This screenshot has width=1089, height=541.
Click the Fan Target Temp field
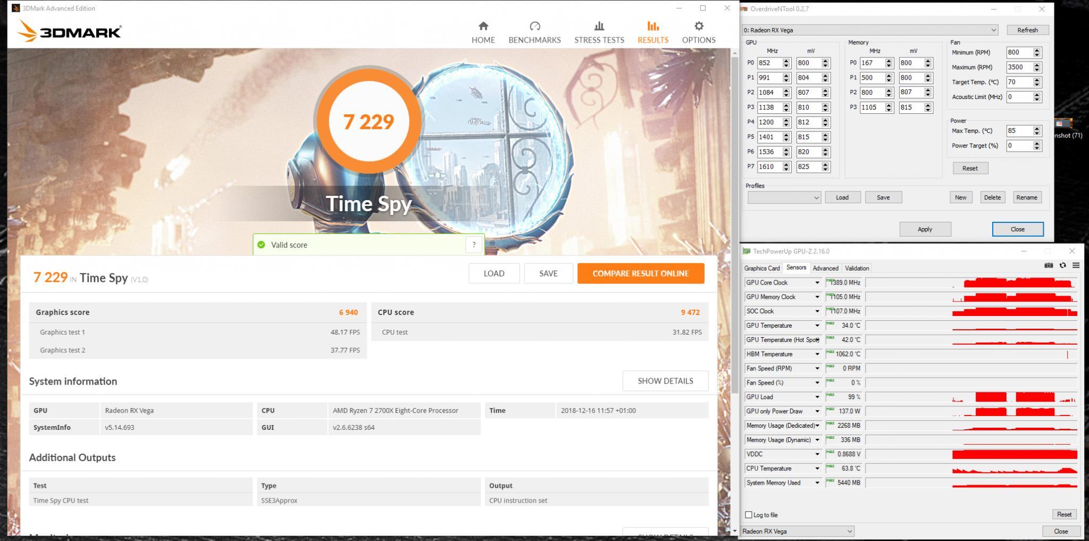click(1019, 82)
